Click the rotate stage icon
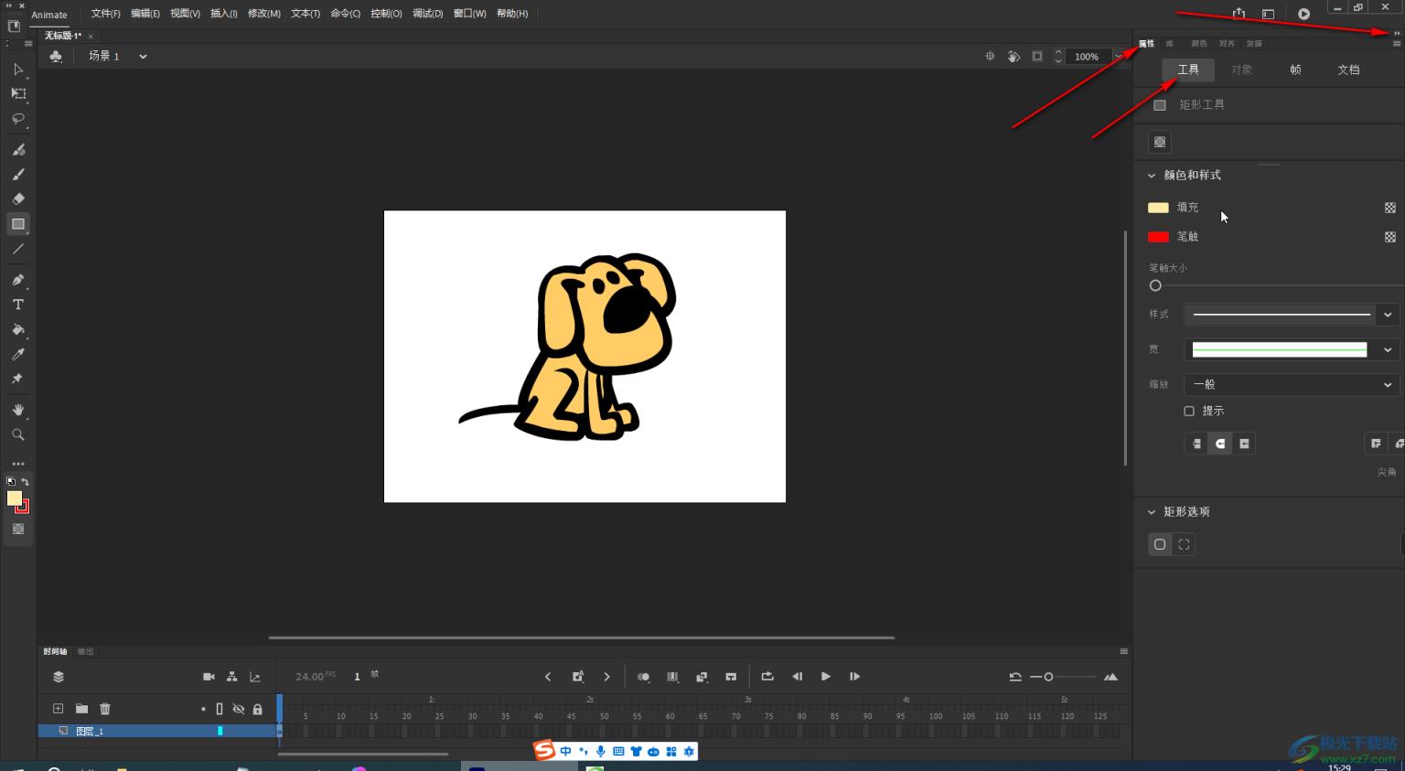The width and height of the screenshot is (1405, 771). click(1014, 57)
